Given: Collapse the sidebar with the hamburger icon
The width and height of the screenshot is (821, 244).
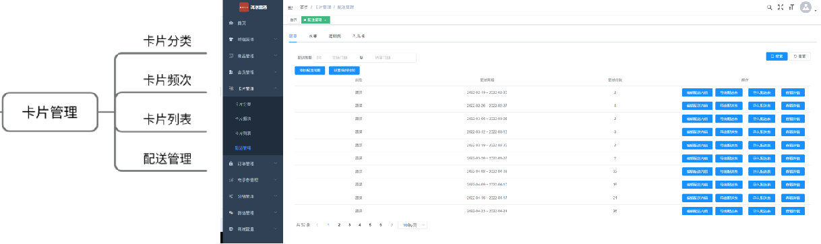Looking at the screenshot, I should tap(291, 7).
